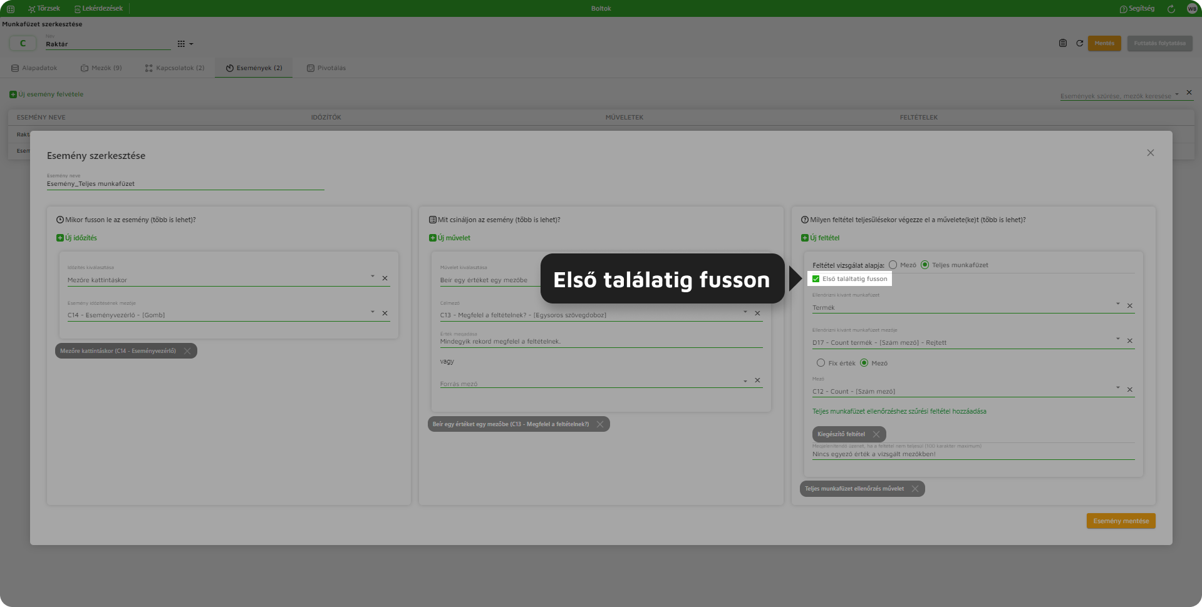Click the Mentés button
Image resolution: width=1202 pixels, height=607 pixels.
tap(1104, 43)
